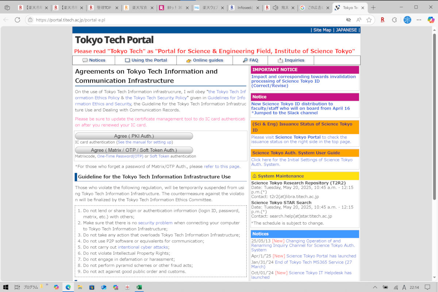438x292 pixels.
Task: Open the Inquiries menu item
Action: tap(291, 60)
